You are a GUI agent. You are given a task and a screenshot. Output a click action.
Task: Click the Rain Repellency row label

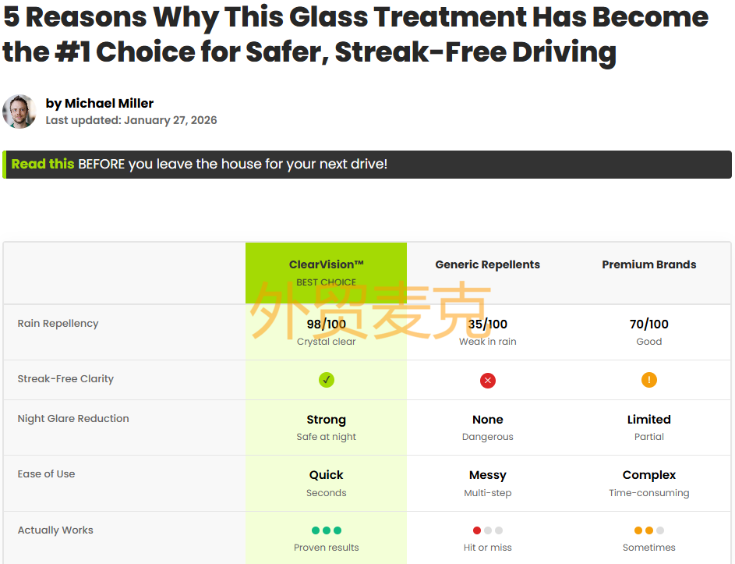pos(58,323)
